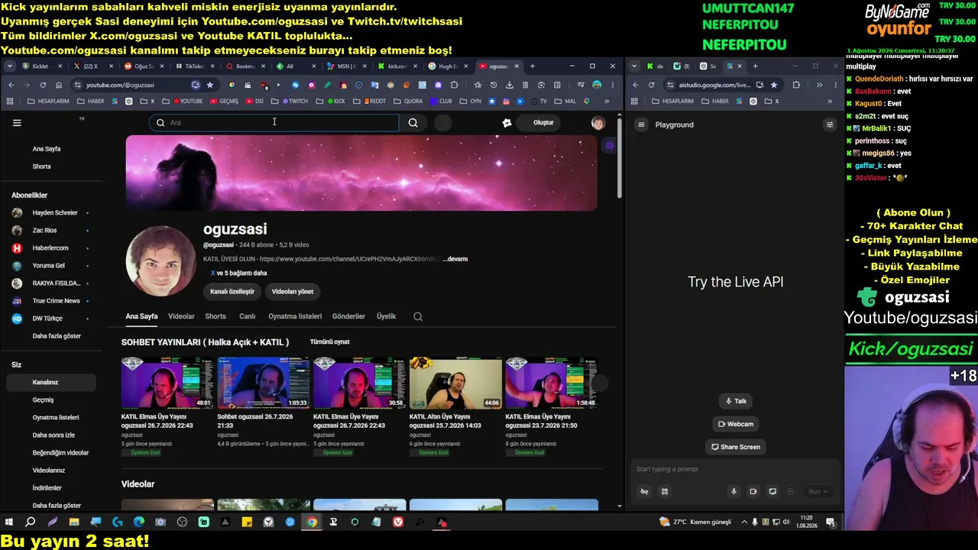The width and height of the screenshot is (978, 550).
Task: Click the Talk button in AI Studio
Action: [x=735, y=401]
